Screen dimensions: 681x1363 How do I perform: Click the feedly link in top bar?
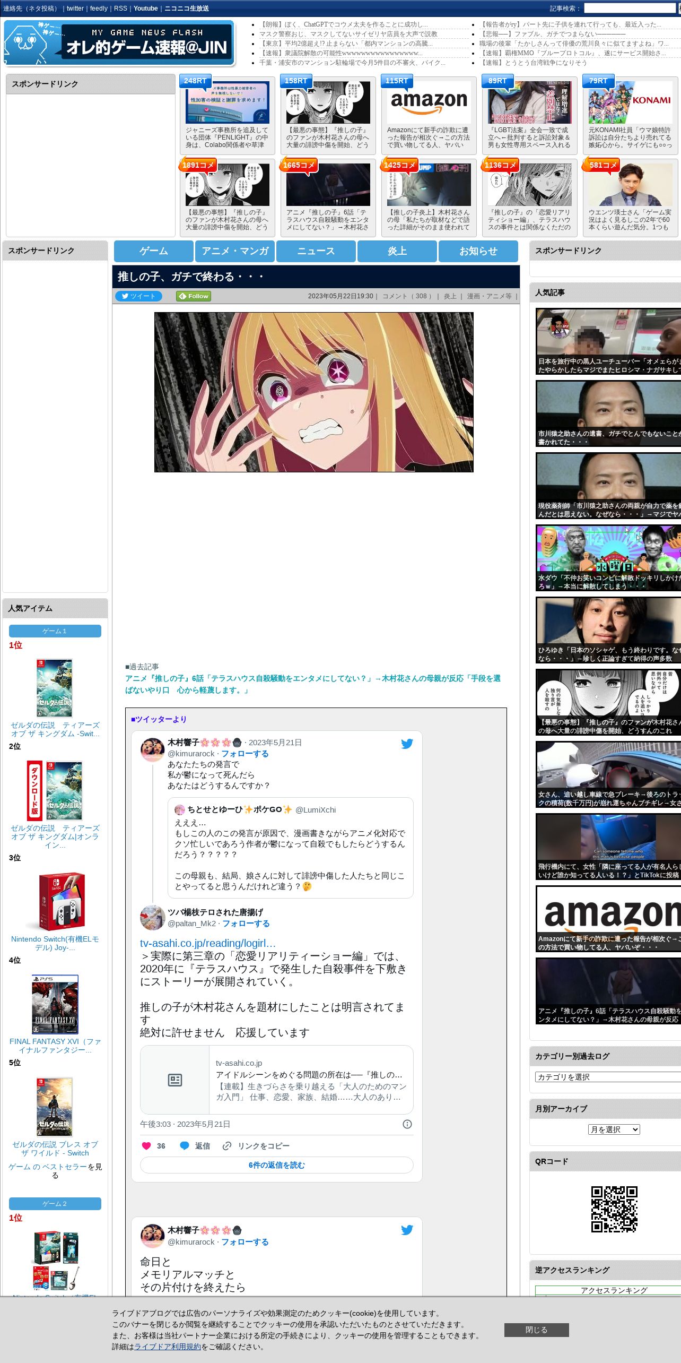pyautogui.click(x=99, y=8)
